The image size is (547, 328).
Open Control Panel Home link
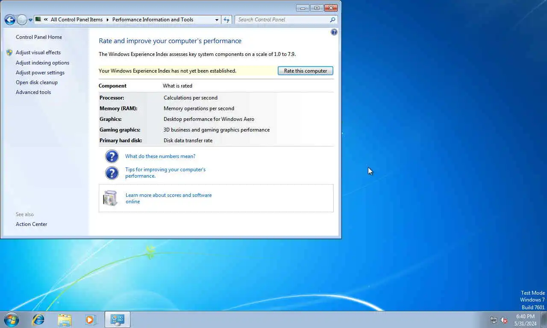39,37
